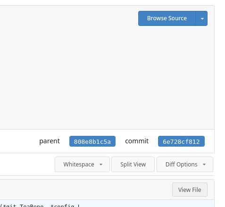This screenshot has height=207, width=225.
Task: Click the commit label text
Action: click(x=137, y=141)
